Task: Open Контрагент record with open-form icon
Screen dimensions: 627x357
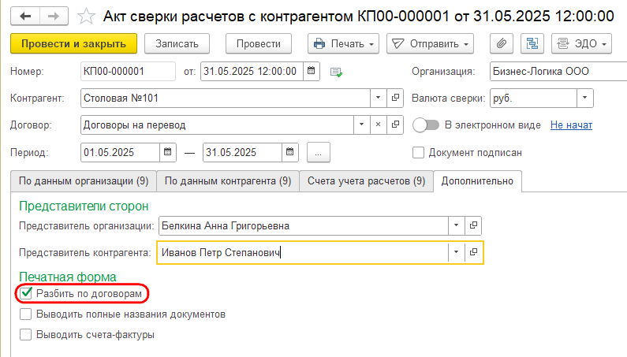Action: [x=395, y=98]
